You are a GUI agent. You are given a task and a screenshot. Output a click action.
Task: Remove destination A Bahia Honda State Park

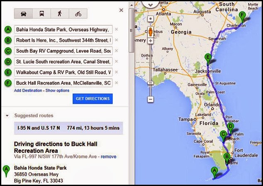(x=116, y=29)
